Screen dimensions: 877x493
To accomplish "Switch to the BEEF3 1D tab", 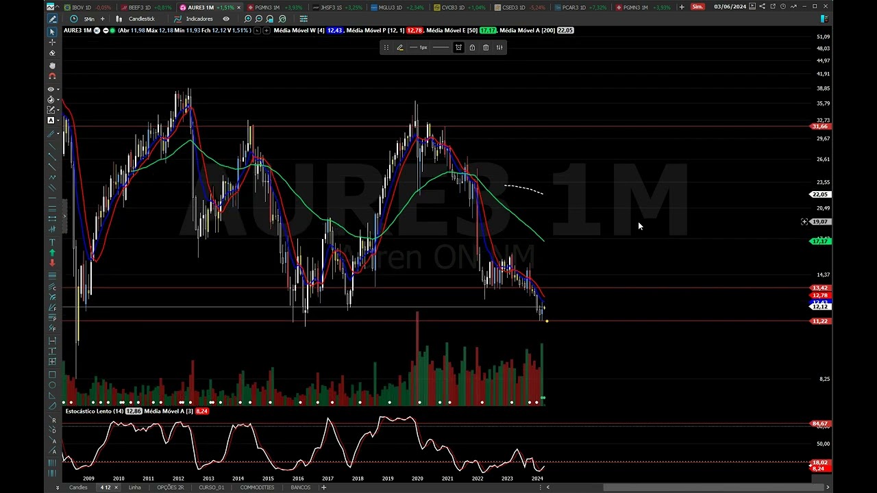I will [x=145, y=7].
